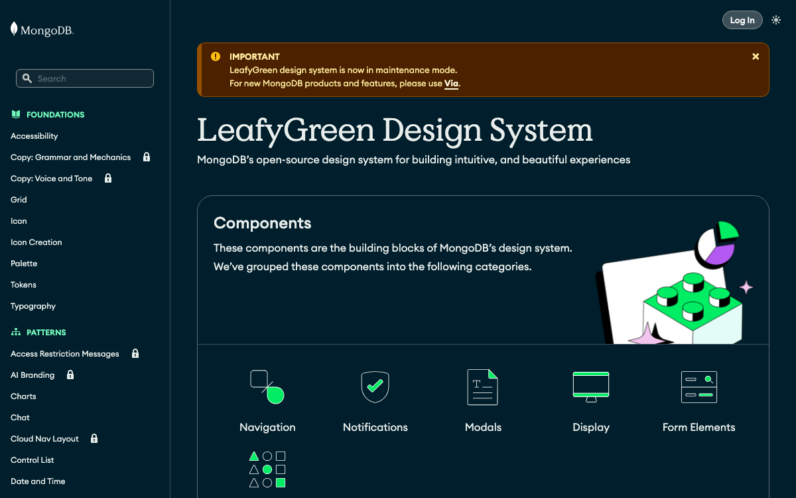The height and width of the screenshot is (498, 796).
Task: Open the Control List pattern
Action: coord(33,460)
